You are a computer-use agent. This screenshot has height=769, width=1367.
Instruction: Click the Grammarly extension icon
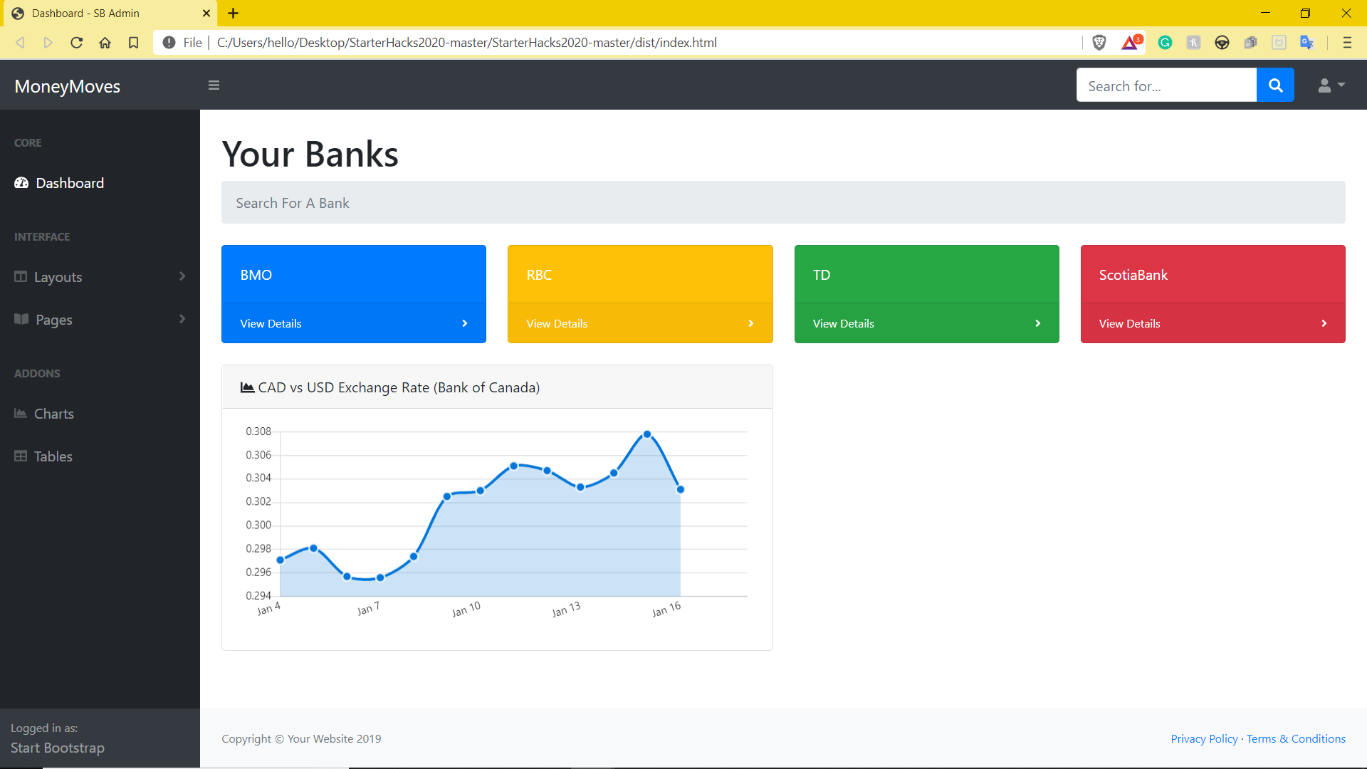point(1165,43)
